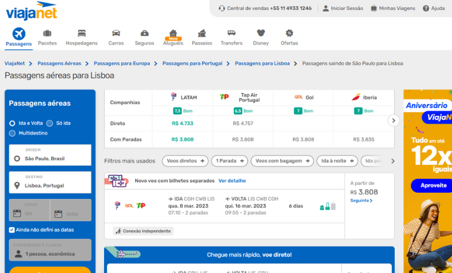Open the Passagens airplane tab
Viewport: 452px width, 273px height.
19,37
